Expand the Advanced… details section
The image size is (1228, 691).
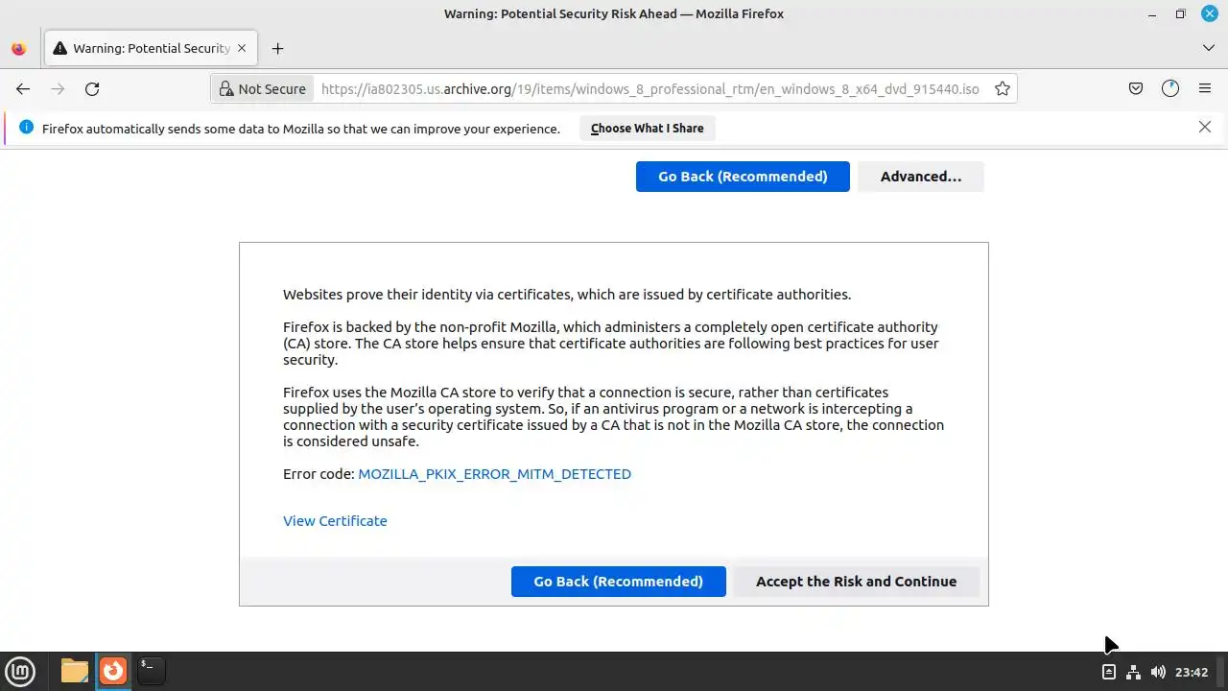tap(920, 177)
